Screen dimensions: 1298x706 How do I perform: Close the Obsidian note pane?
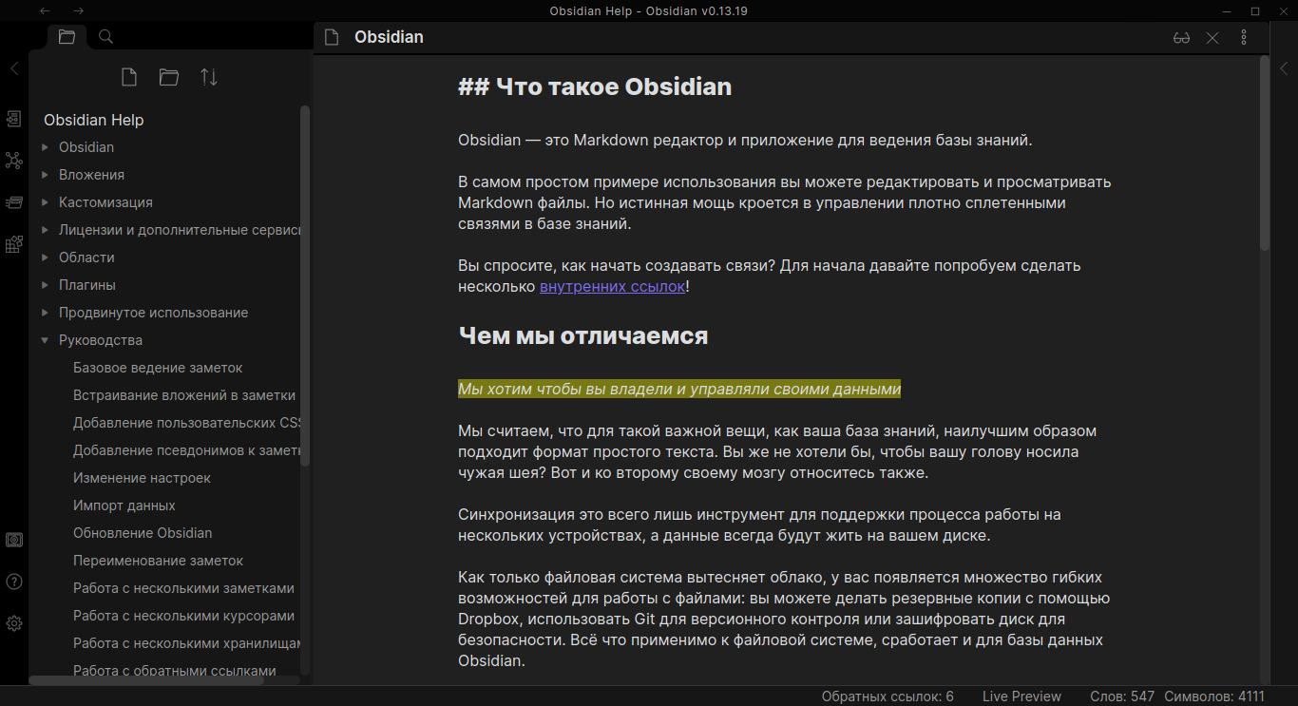1212,38
